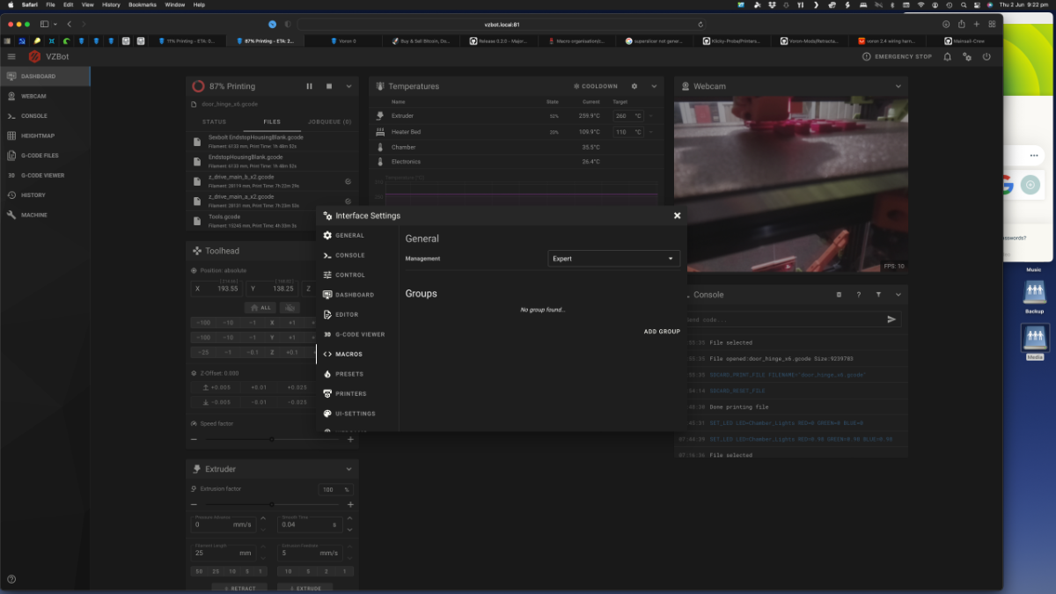
Task: Collapse the Temperatures panel
Action: pos(654,86)
